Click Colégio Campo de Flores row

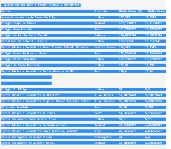pos(84,23)
